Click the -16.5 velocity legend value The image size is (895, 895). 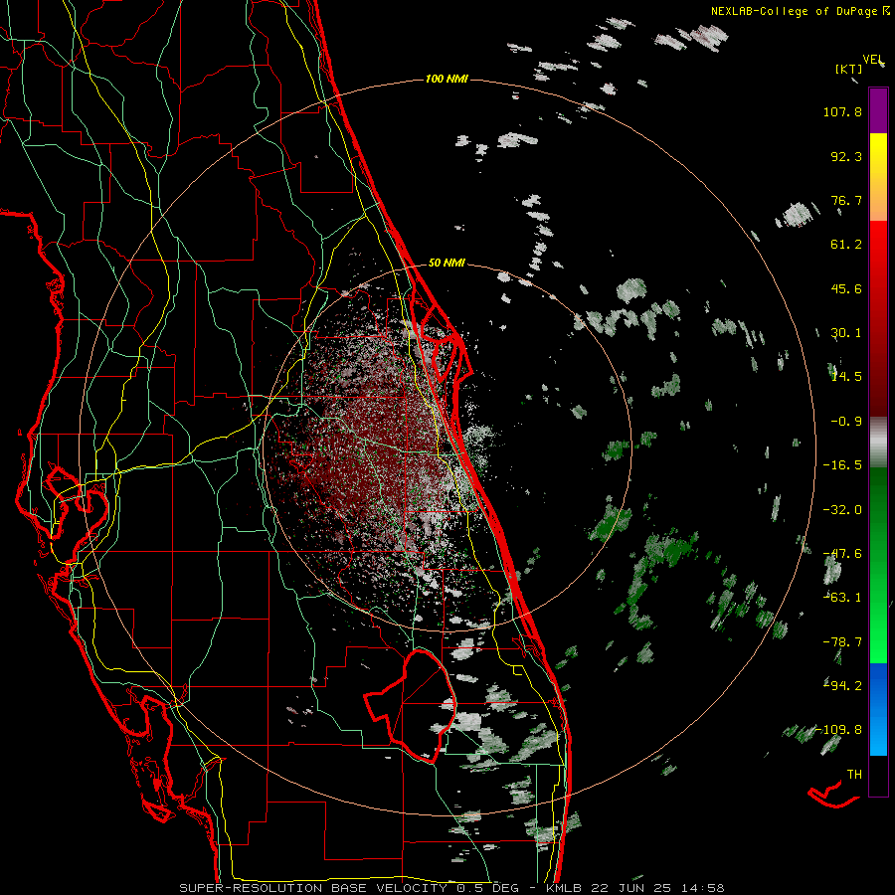[x=842, y=465]
